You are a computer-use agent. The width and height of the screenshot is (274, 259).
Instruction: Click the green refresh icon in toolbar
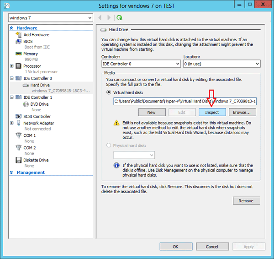[119, 18]
